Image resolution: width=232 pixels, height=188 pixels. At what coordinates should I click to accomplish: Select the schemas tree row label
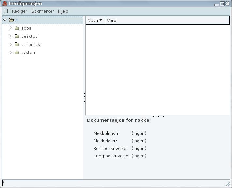31,44
